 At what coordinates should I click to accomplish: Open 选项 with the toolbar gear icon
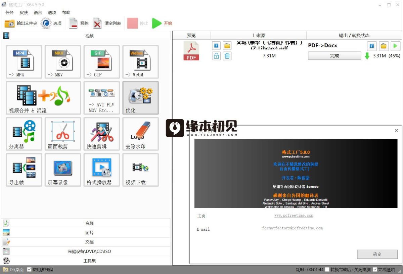tap(51, 24)
